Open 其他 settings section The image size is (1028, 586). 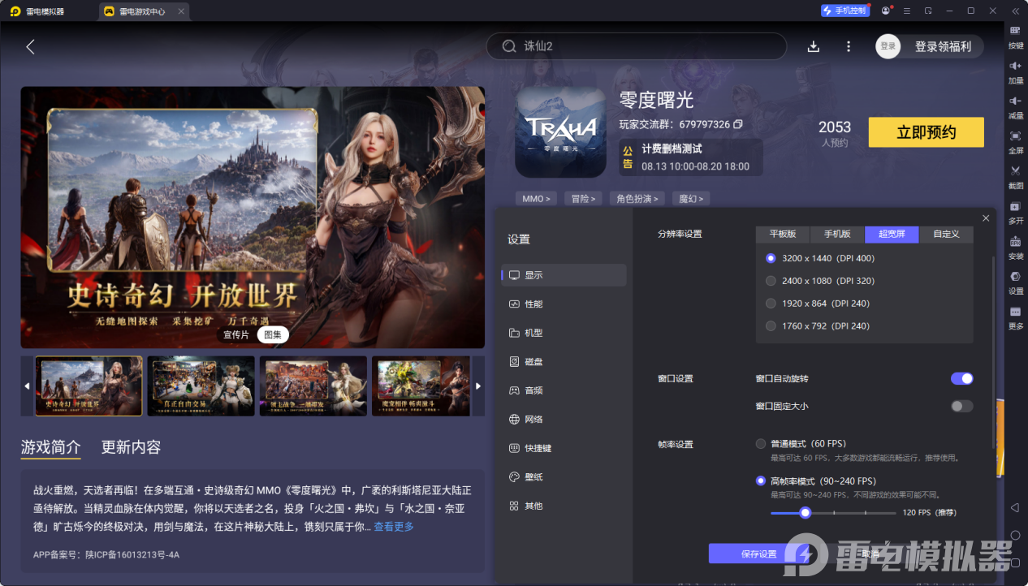pyautogui.click(x=564, y=506)
